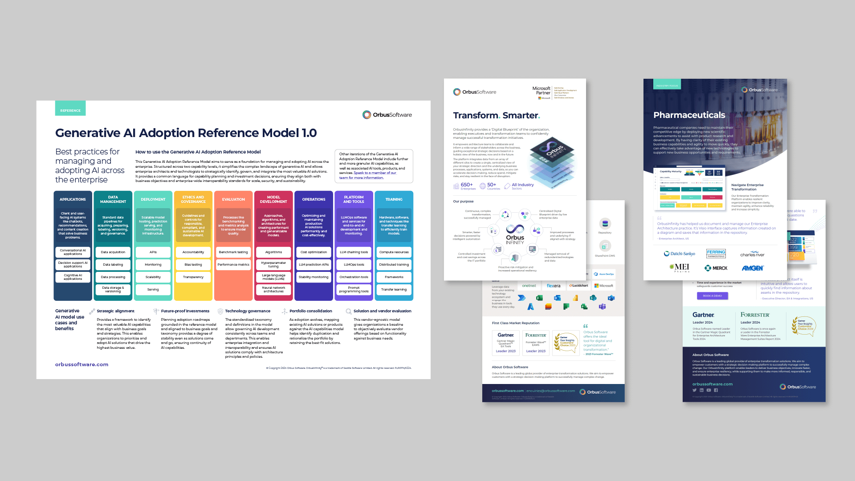Viewport: 855px width, 481px height.
Task: Click the Repository database icon
Action: pyautogui.click(x=605, y=223)
